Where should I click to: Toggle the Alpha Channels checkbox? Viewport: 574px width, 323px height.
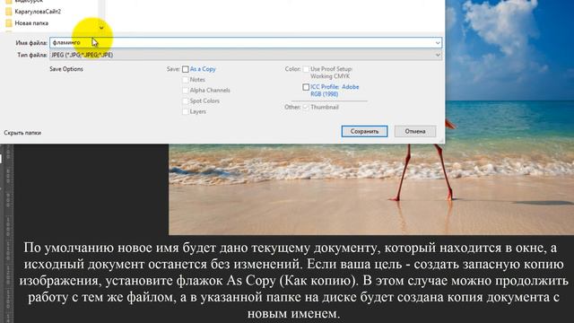[186, 91]
